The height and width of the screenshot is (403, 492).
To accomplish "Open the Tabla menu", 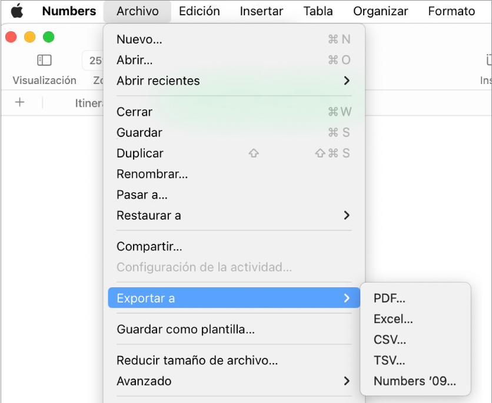I will (x=318, y=11).
